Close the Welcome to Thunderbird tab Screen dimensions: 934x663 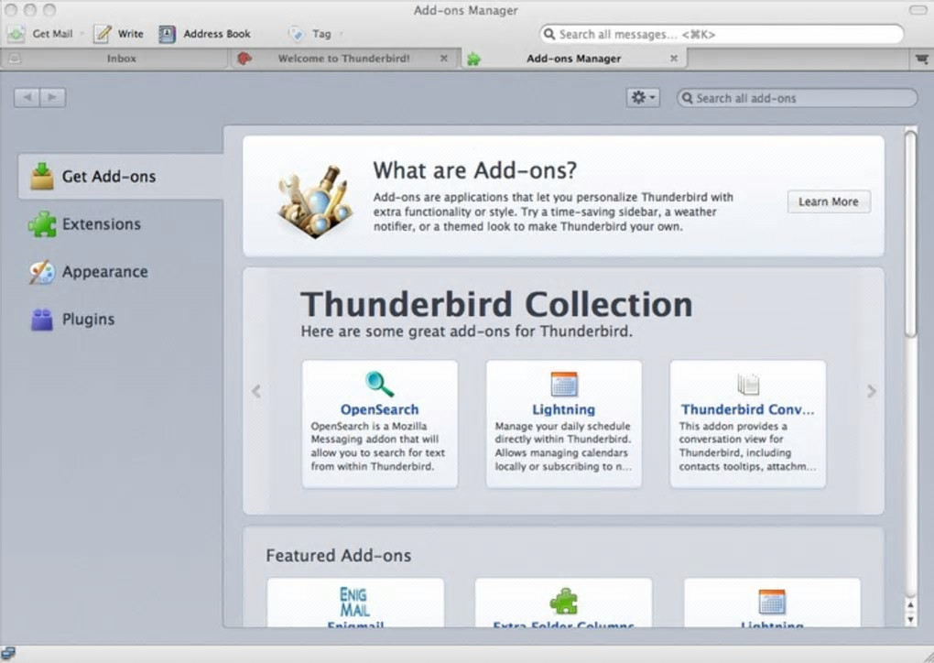click(443, 59)
